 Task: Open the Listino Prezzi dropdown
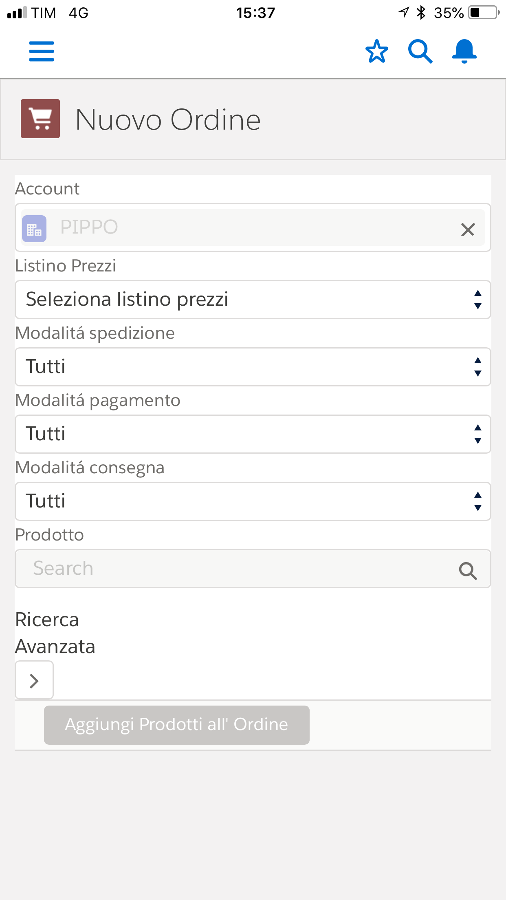pos(253,300)
